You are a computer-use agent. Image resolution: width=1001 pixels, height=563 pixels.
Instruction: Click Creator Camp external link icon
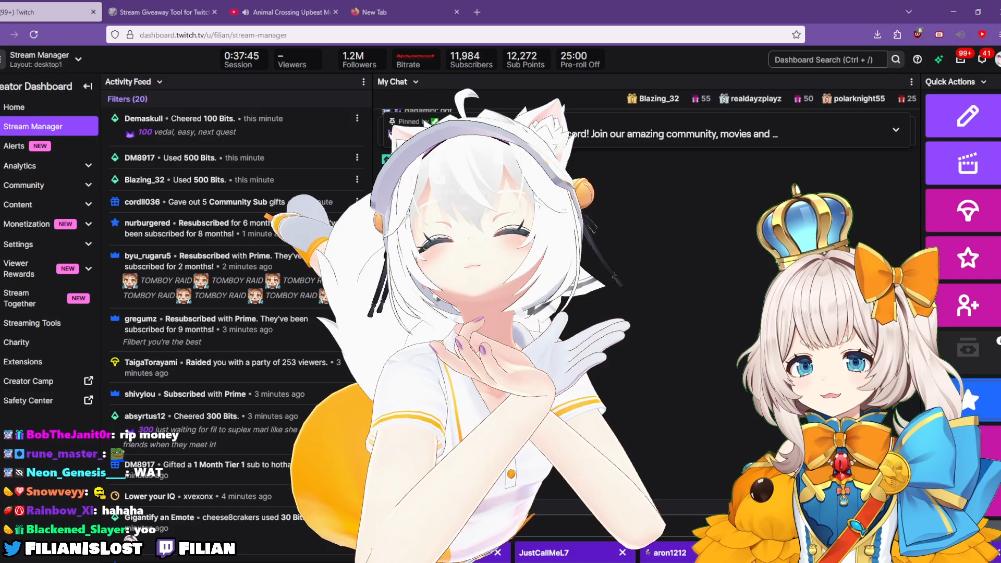click(89, 381)
